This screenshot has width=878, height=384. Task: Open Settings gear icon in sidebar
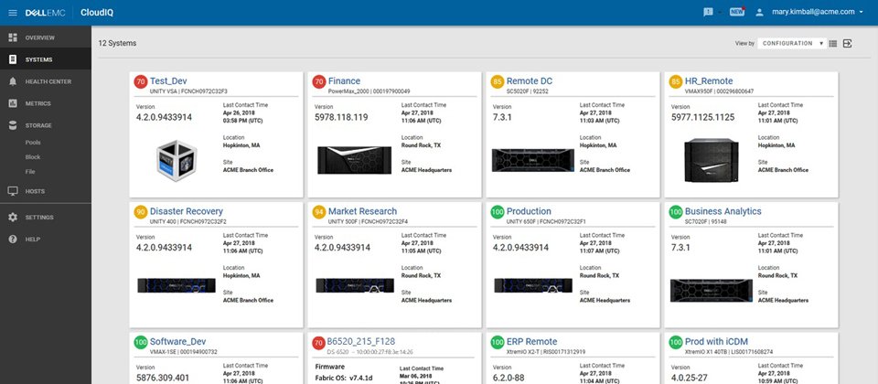(13, 218)
